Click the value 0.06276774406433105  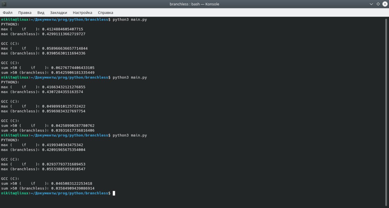pos(73,68)
